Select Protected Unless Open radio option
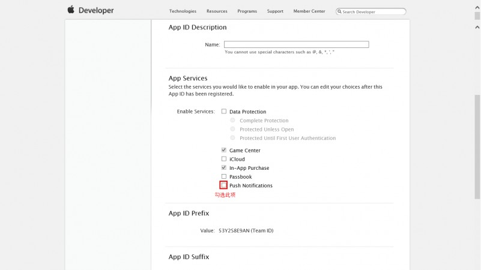This screenshot has width=481, height=270. pos(233,129)
